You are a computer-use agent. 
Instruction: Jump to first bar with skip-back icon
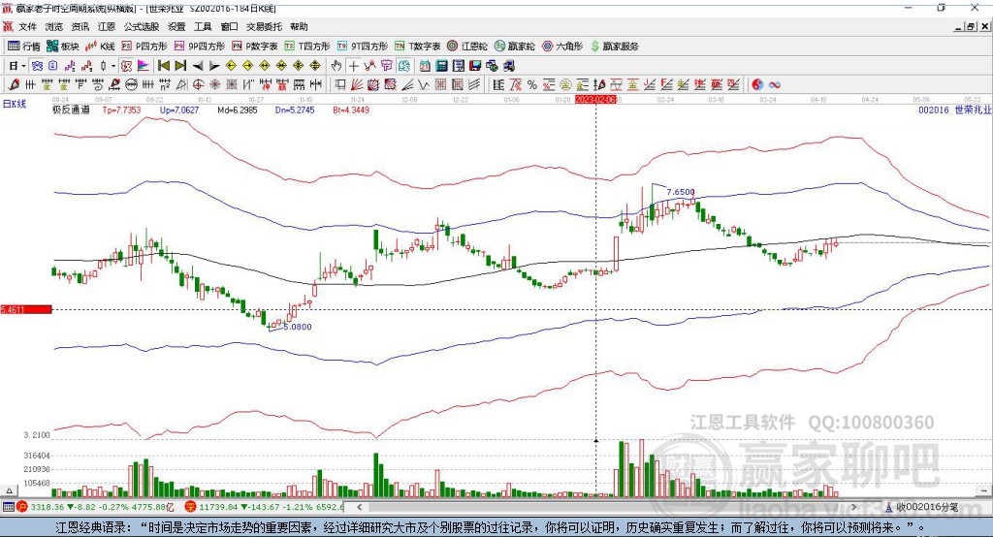point(164,66)
